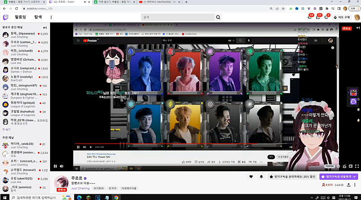Screen dimensions: 361x200
Task: Open Chrome extensions puzzle icon
Action: click(327, 9)
